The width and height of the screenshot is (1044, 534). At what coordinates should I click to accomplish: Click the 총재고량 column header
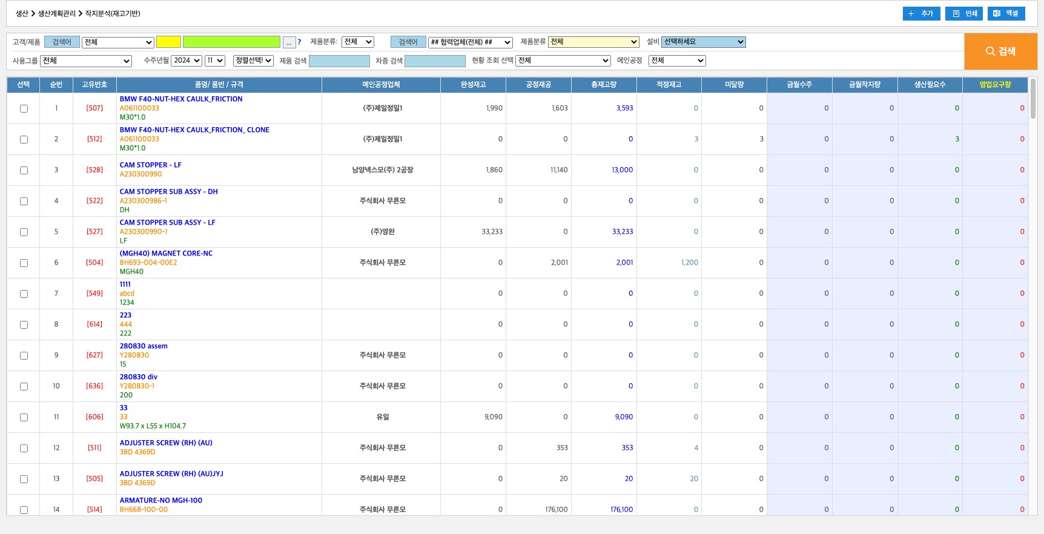click(x=603, y=85)
